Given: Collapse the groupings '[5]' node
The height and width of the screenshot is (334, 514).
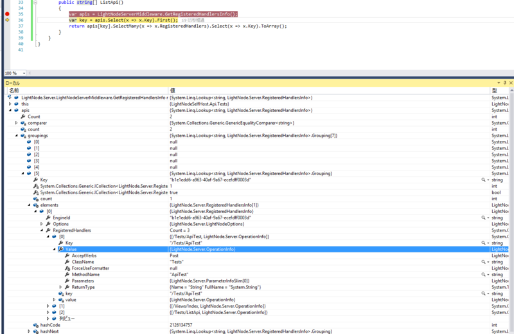Looking at the screenshot, I should [22, 173].
